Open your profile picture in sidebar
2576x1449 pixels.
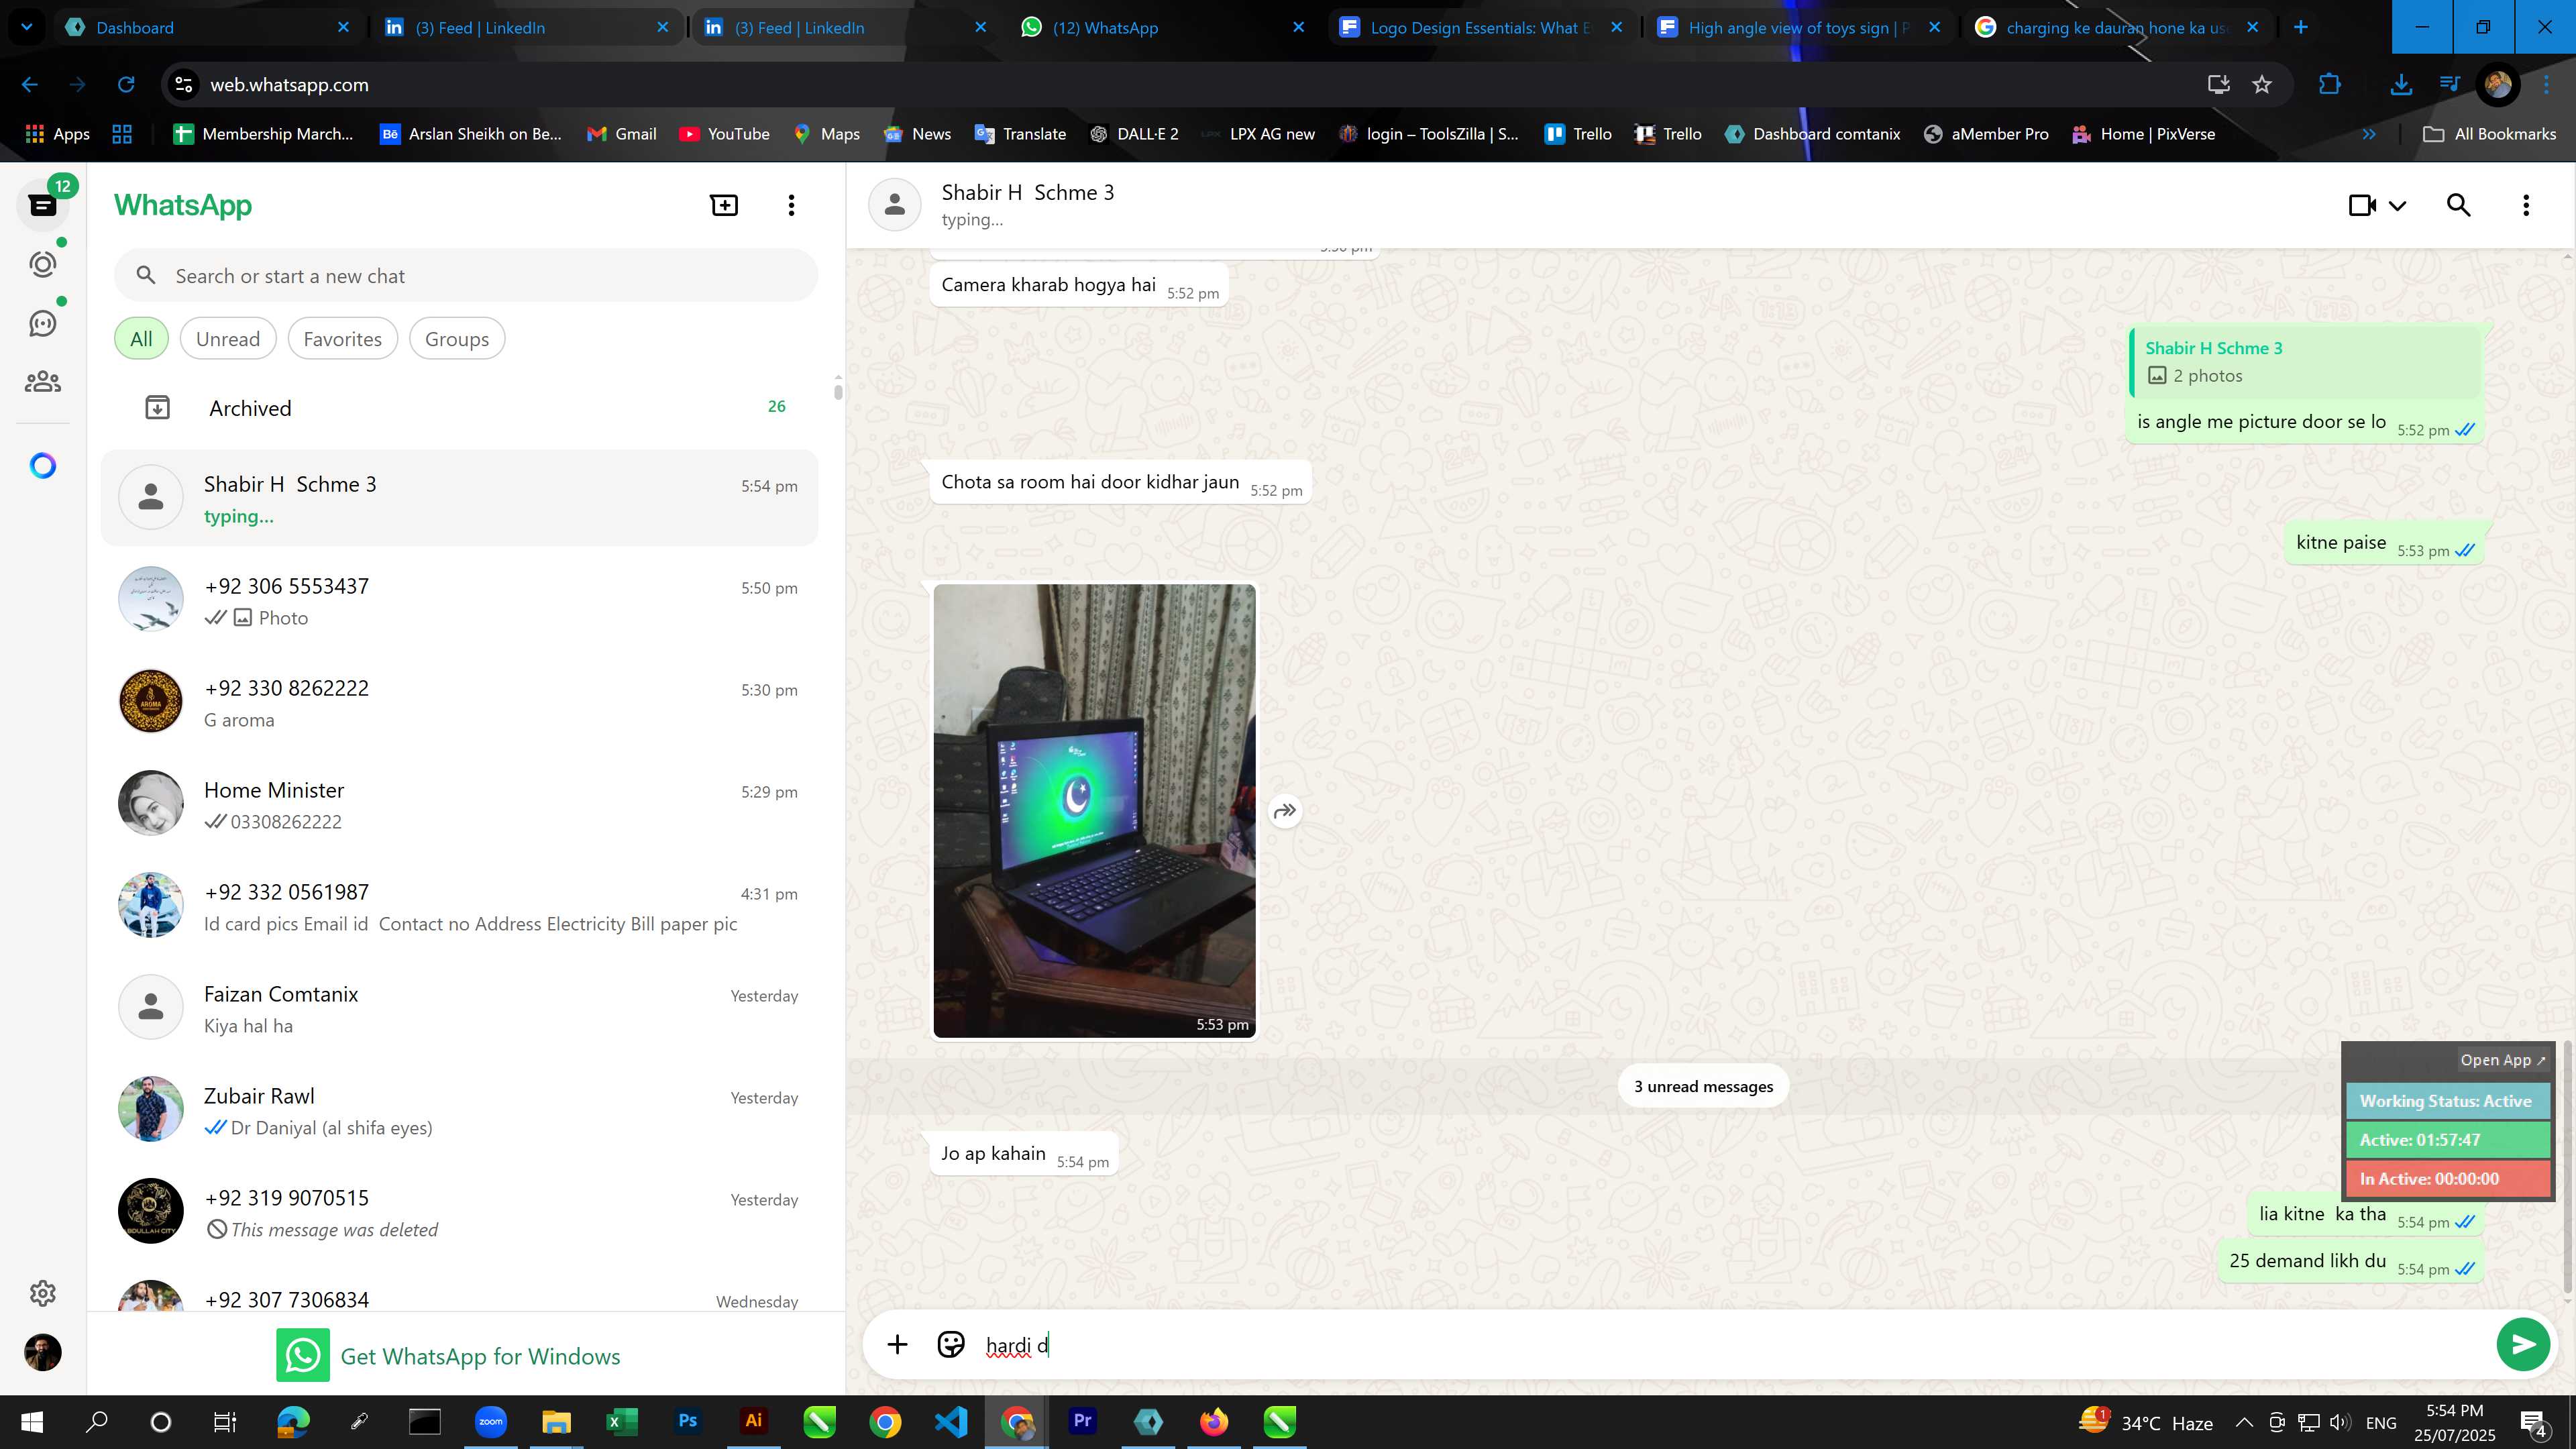(42, 1352)
